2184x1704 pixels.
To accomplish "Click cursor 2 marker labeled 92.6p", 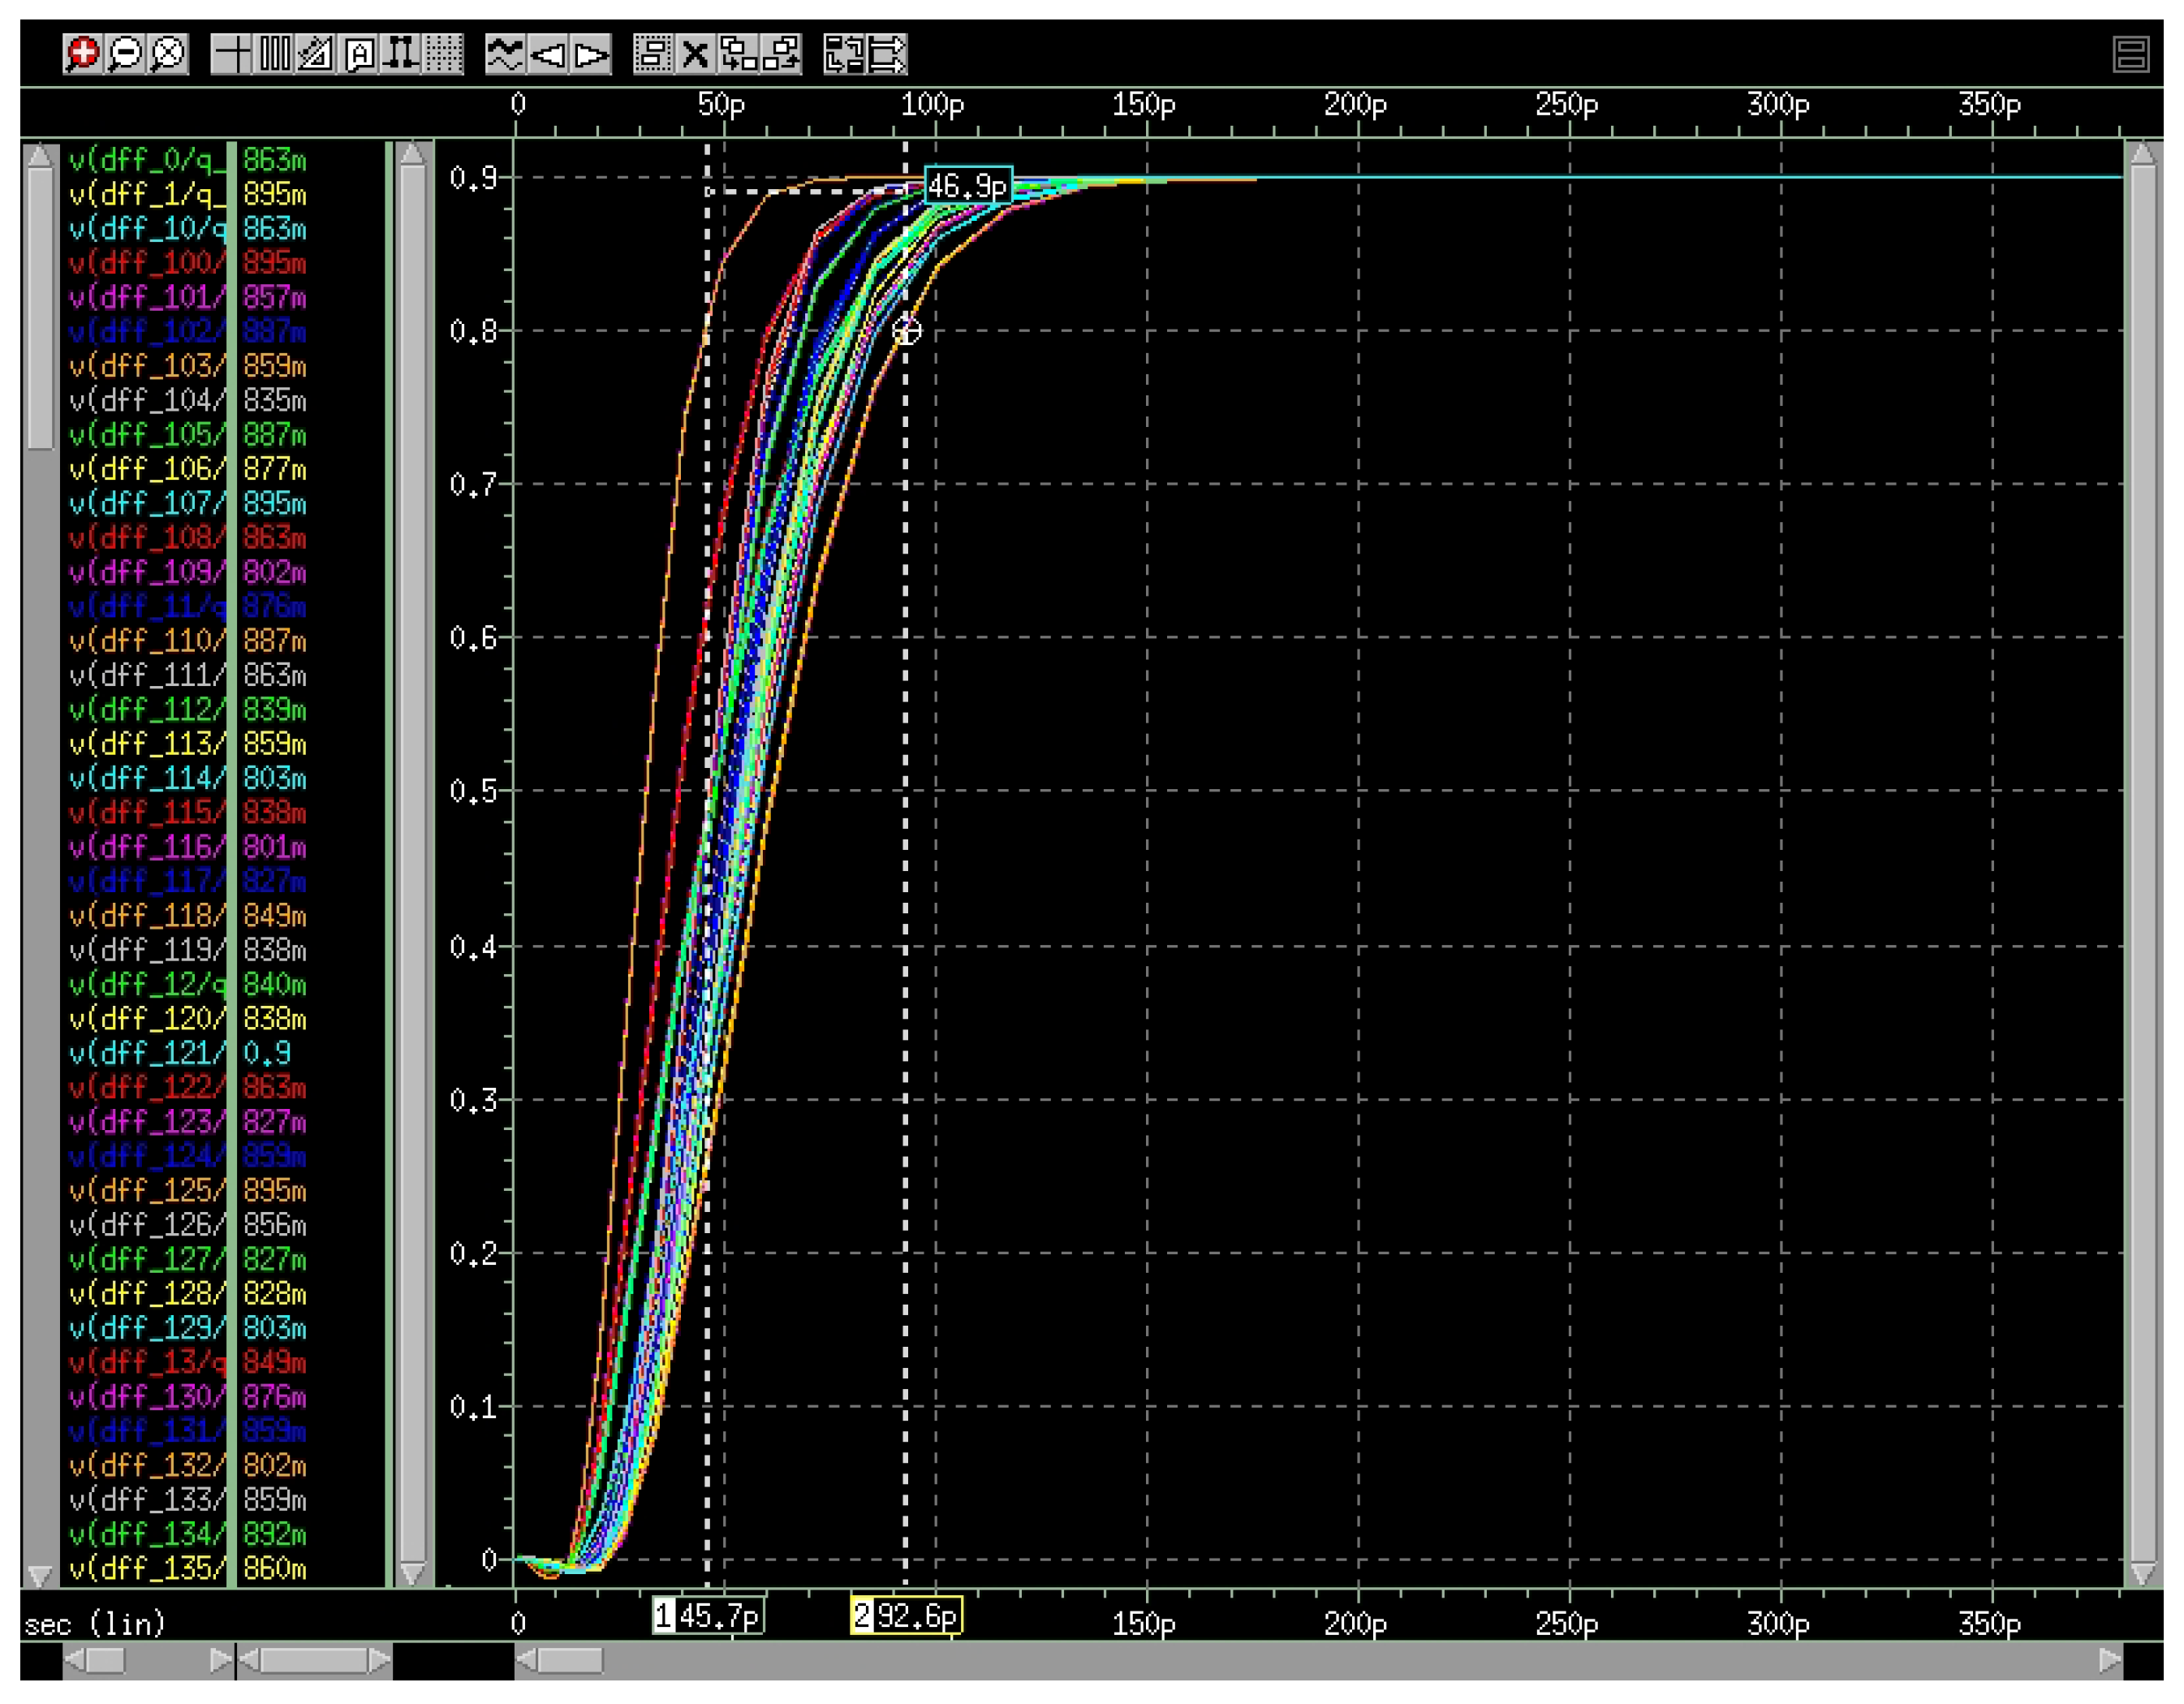I will [906, 1615].
